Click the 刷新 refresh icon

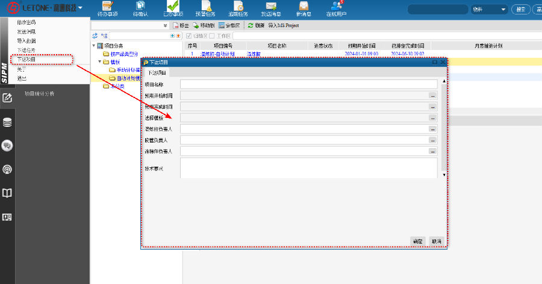tap(251, 26)
